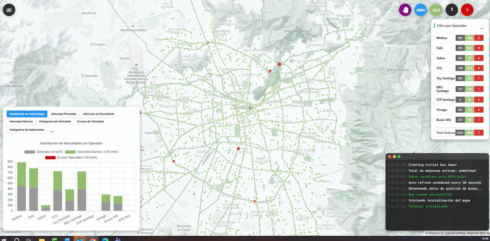The image size is (490, 241).
Task: Switch to Histograma de Velocidad tab
Action: (x=55, y=122)
